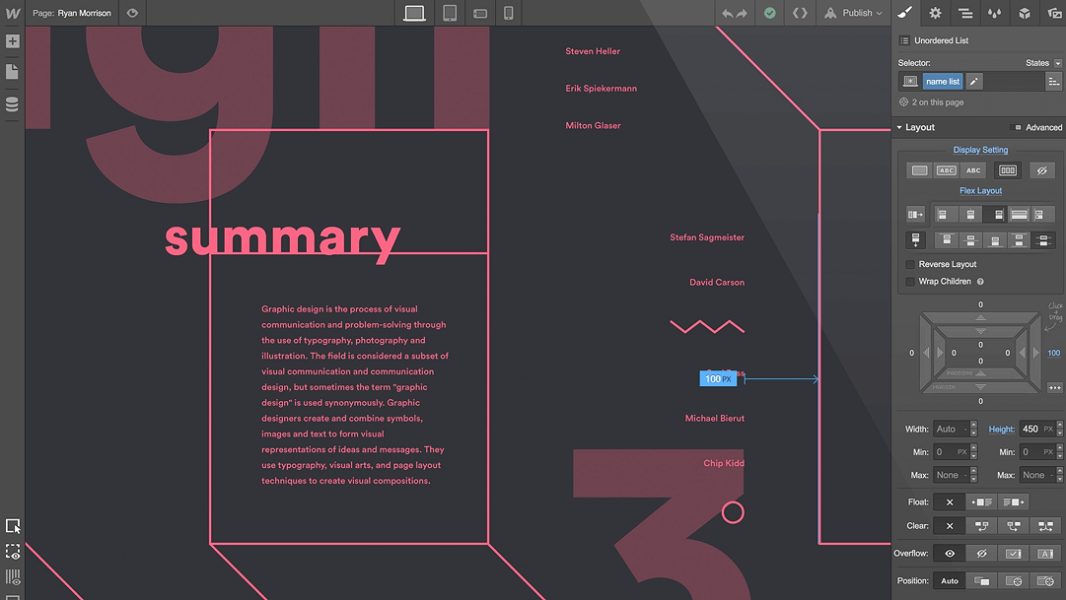
Task: Set display to Block
Action: 919,170
